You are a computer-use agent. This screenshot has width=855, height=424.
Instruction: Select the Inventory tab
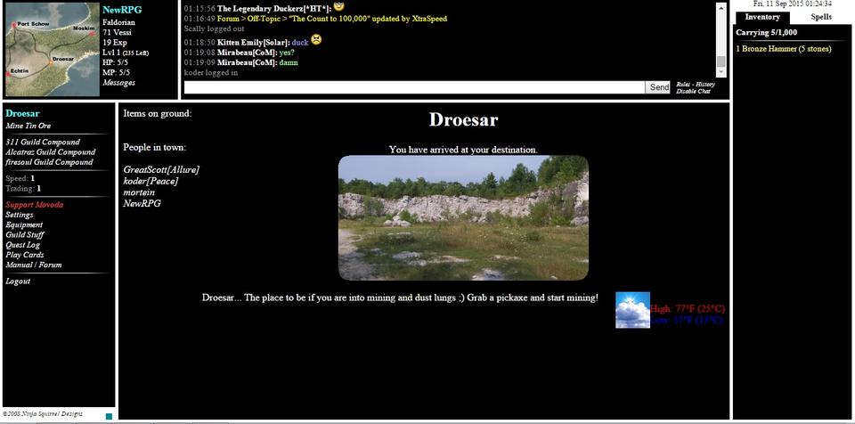point(762,17)
